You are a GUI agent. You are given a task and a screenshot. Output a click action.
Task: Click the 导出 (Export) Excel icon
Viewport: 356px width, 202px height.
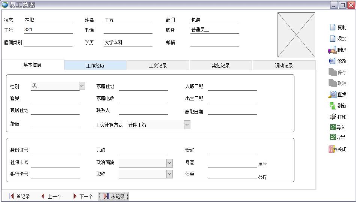333,137
